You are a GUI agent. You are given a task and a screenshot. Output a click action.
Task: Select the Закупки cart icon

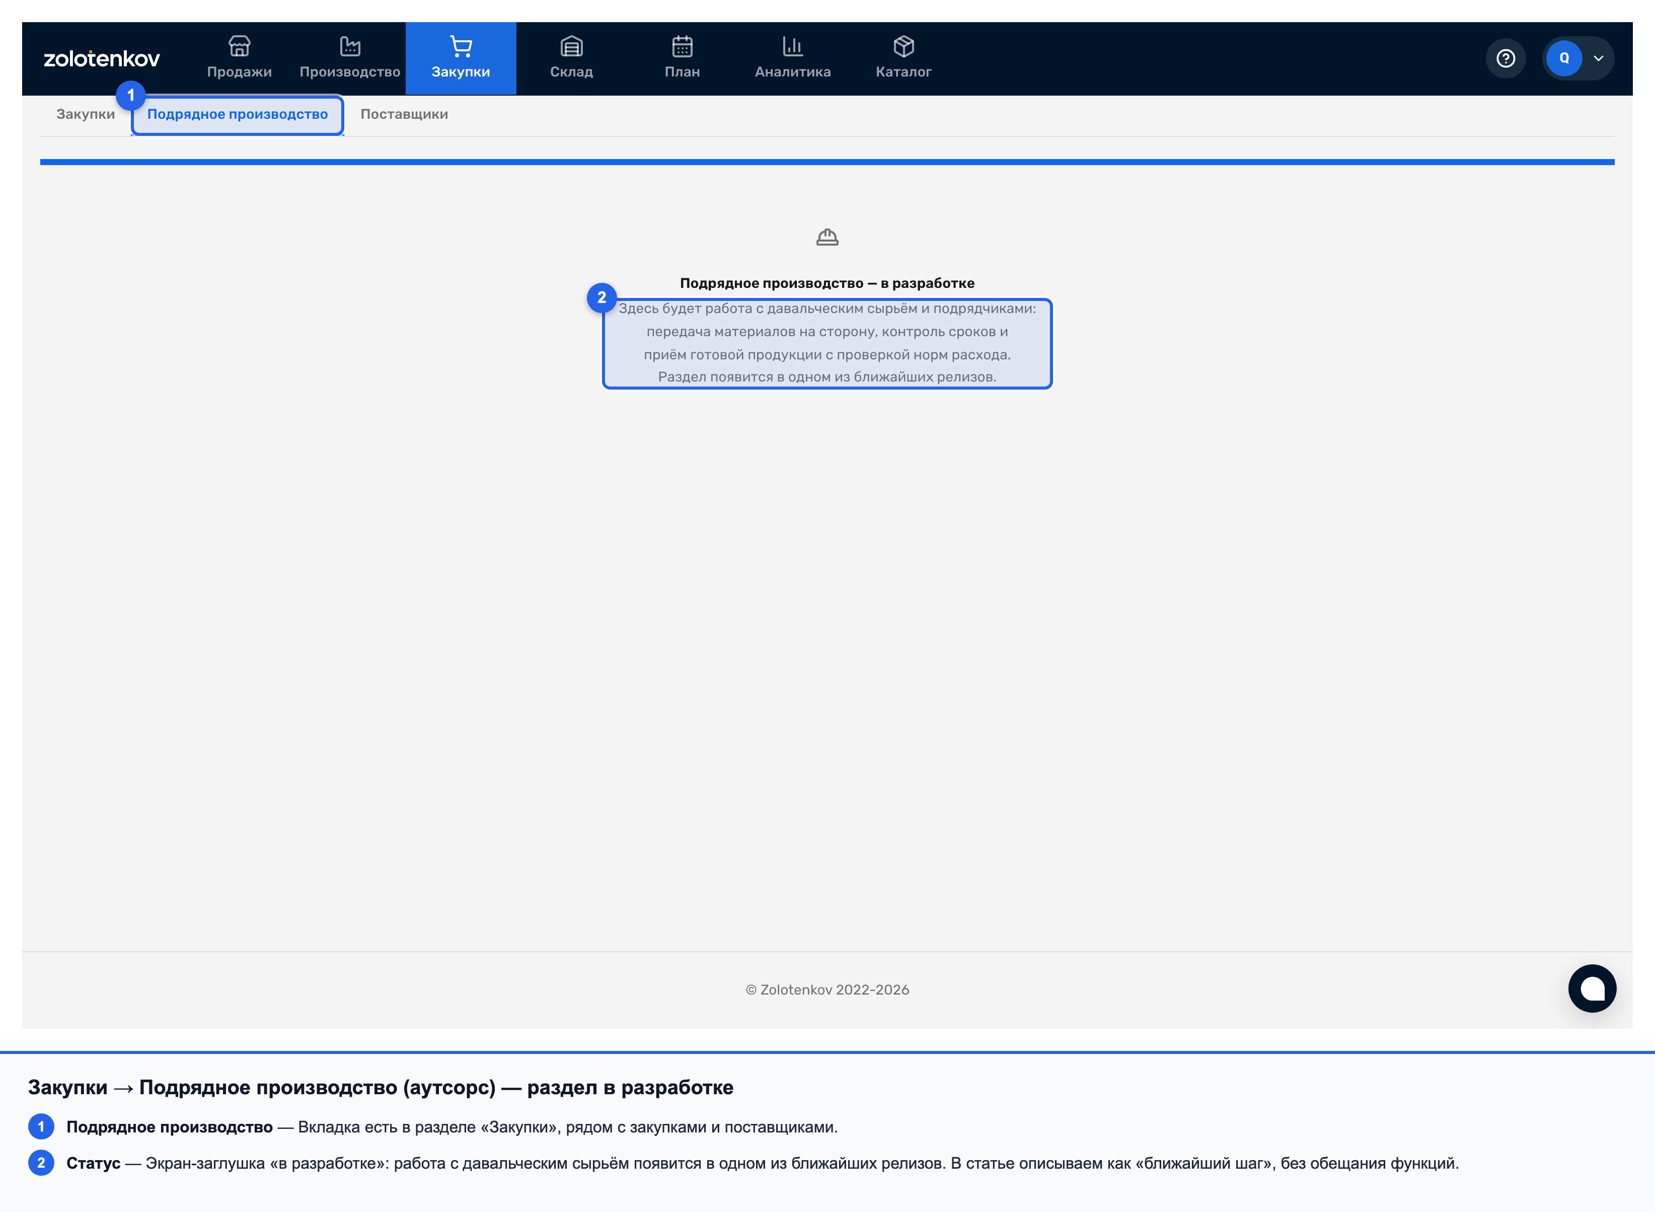[x=461, y=47]
